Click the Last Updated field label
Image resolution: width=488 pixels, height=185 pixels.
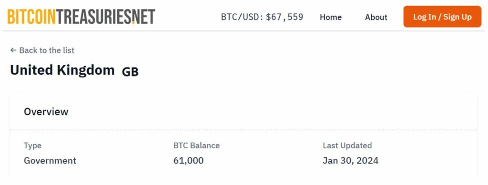pos(347,145)
